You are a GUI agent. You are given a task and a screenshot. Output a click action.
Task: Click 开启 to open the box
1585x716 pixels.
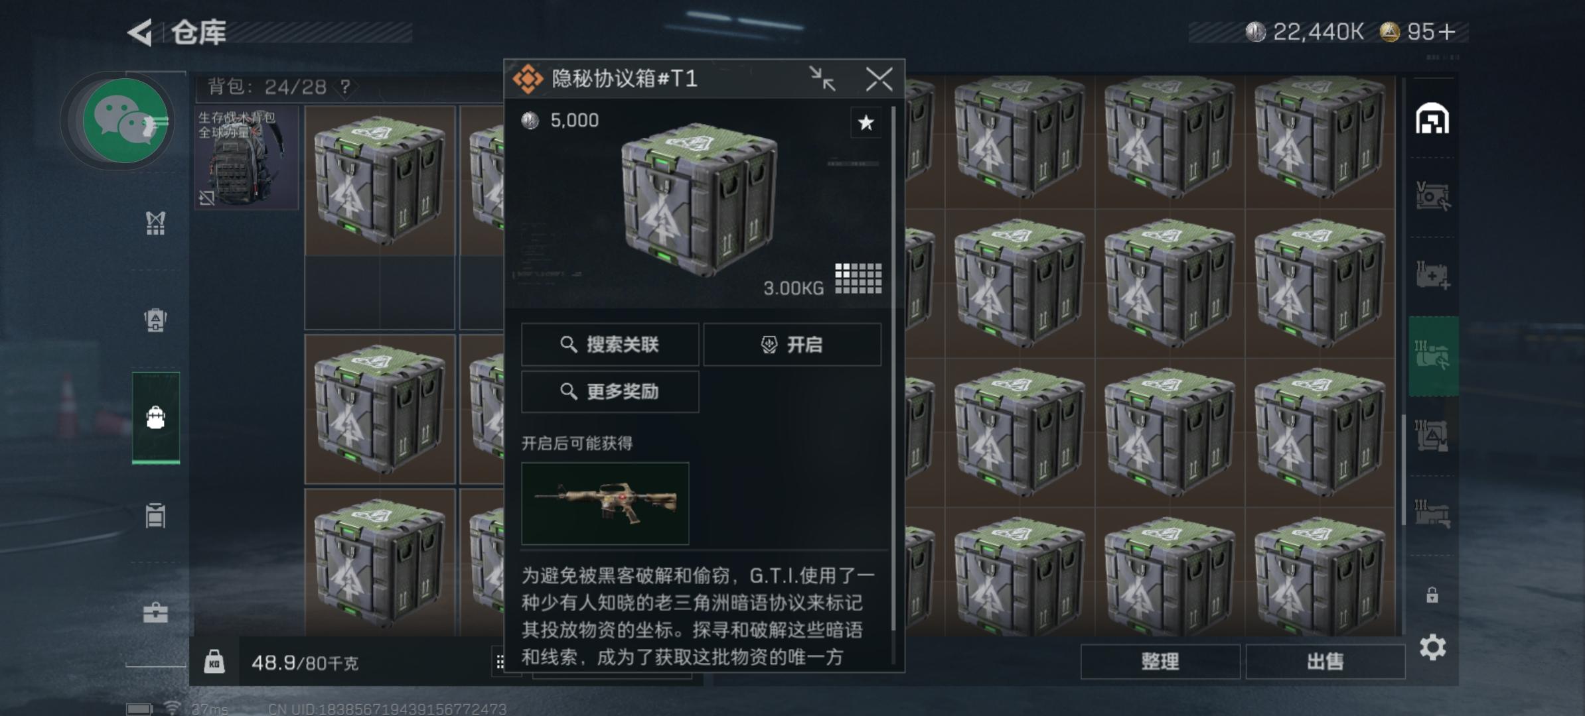[792, 344]
